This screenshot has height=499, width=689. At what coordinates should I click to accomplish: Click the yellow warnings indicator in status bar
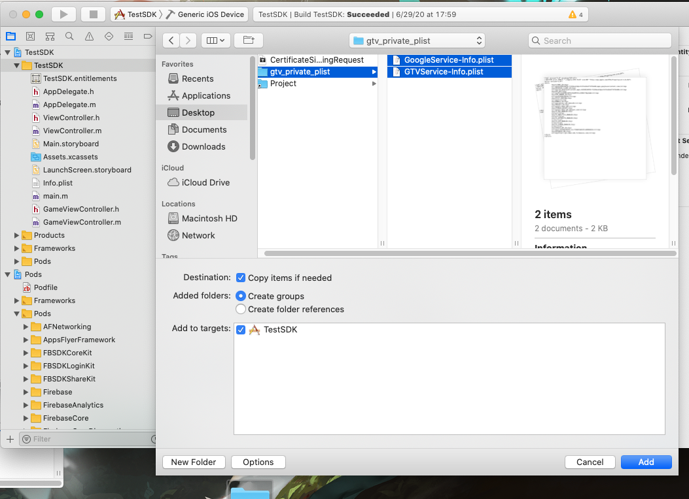pyautogui.click(x=575, y=14)
